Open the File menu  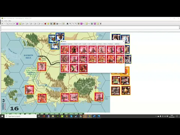[x=2, y=21]
